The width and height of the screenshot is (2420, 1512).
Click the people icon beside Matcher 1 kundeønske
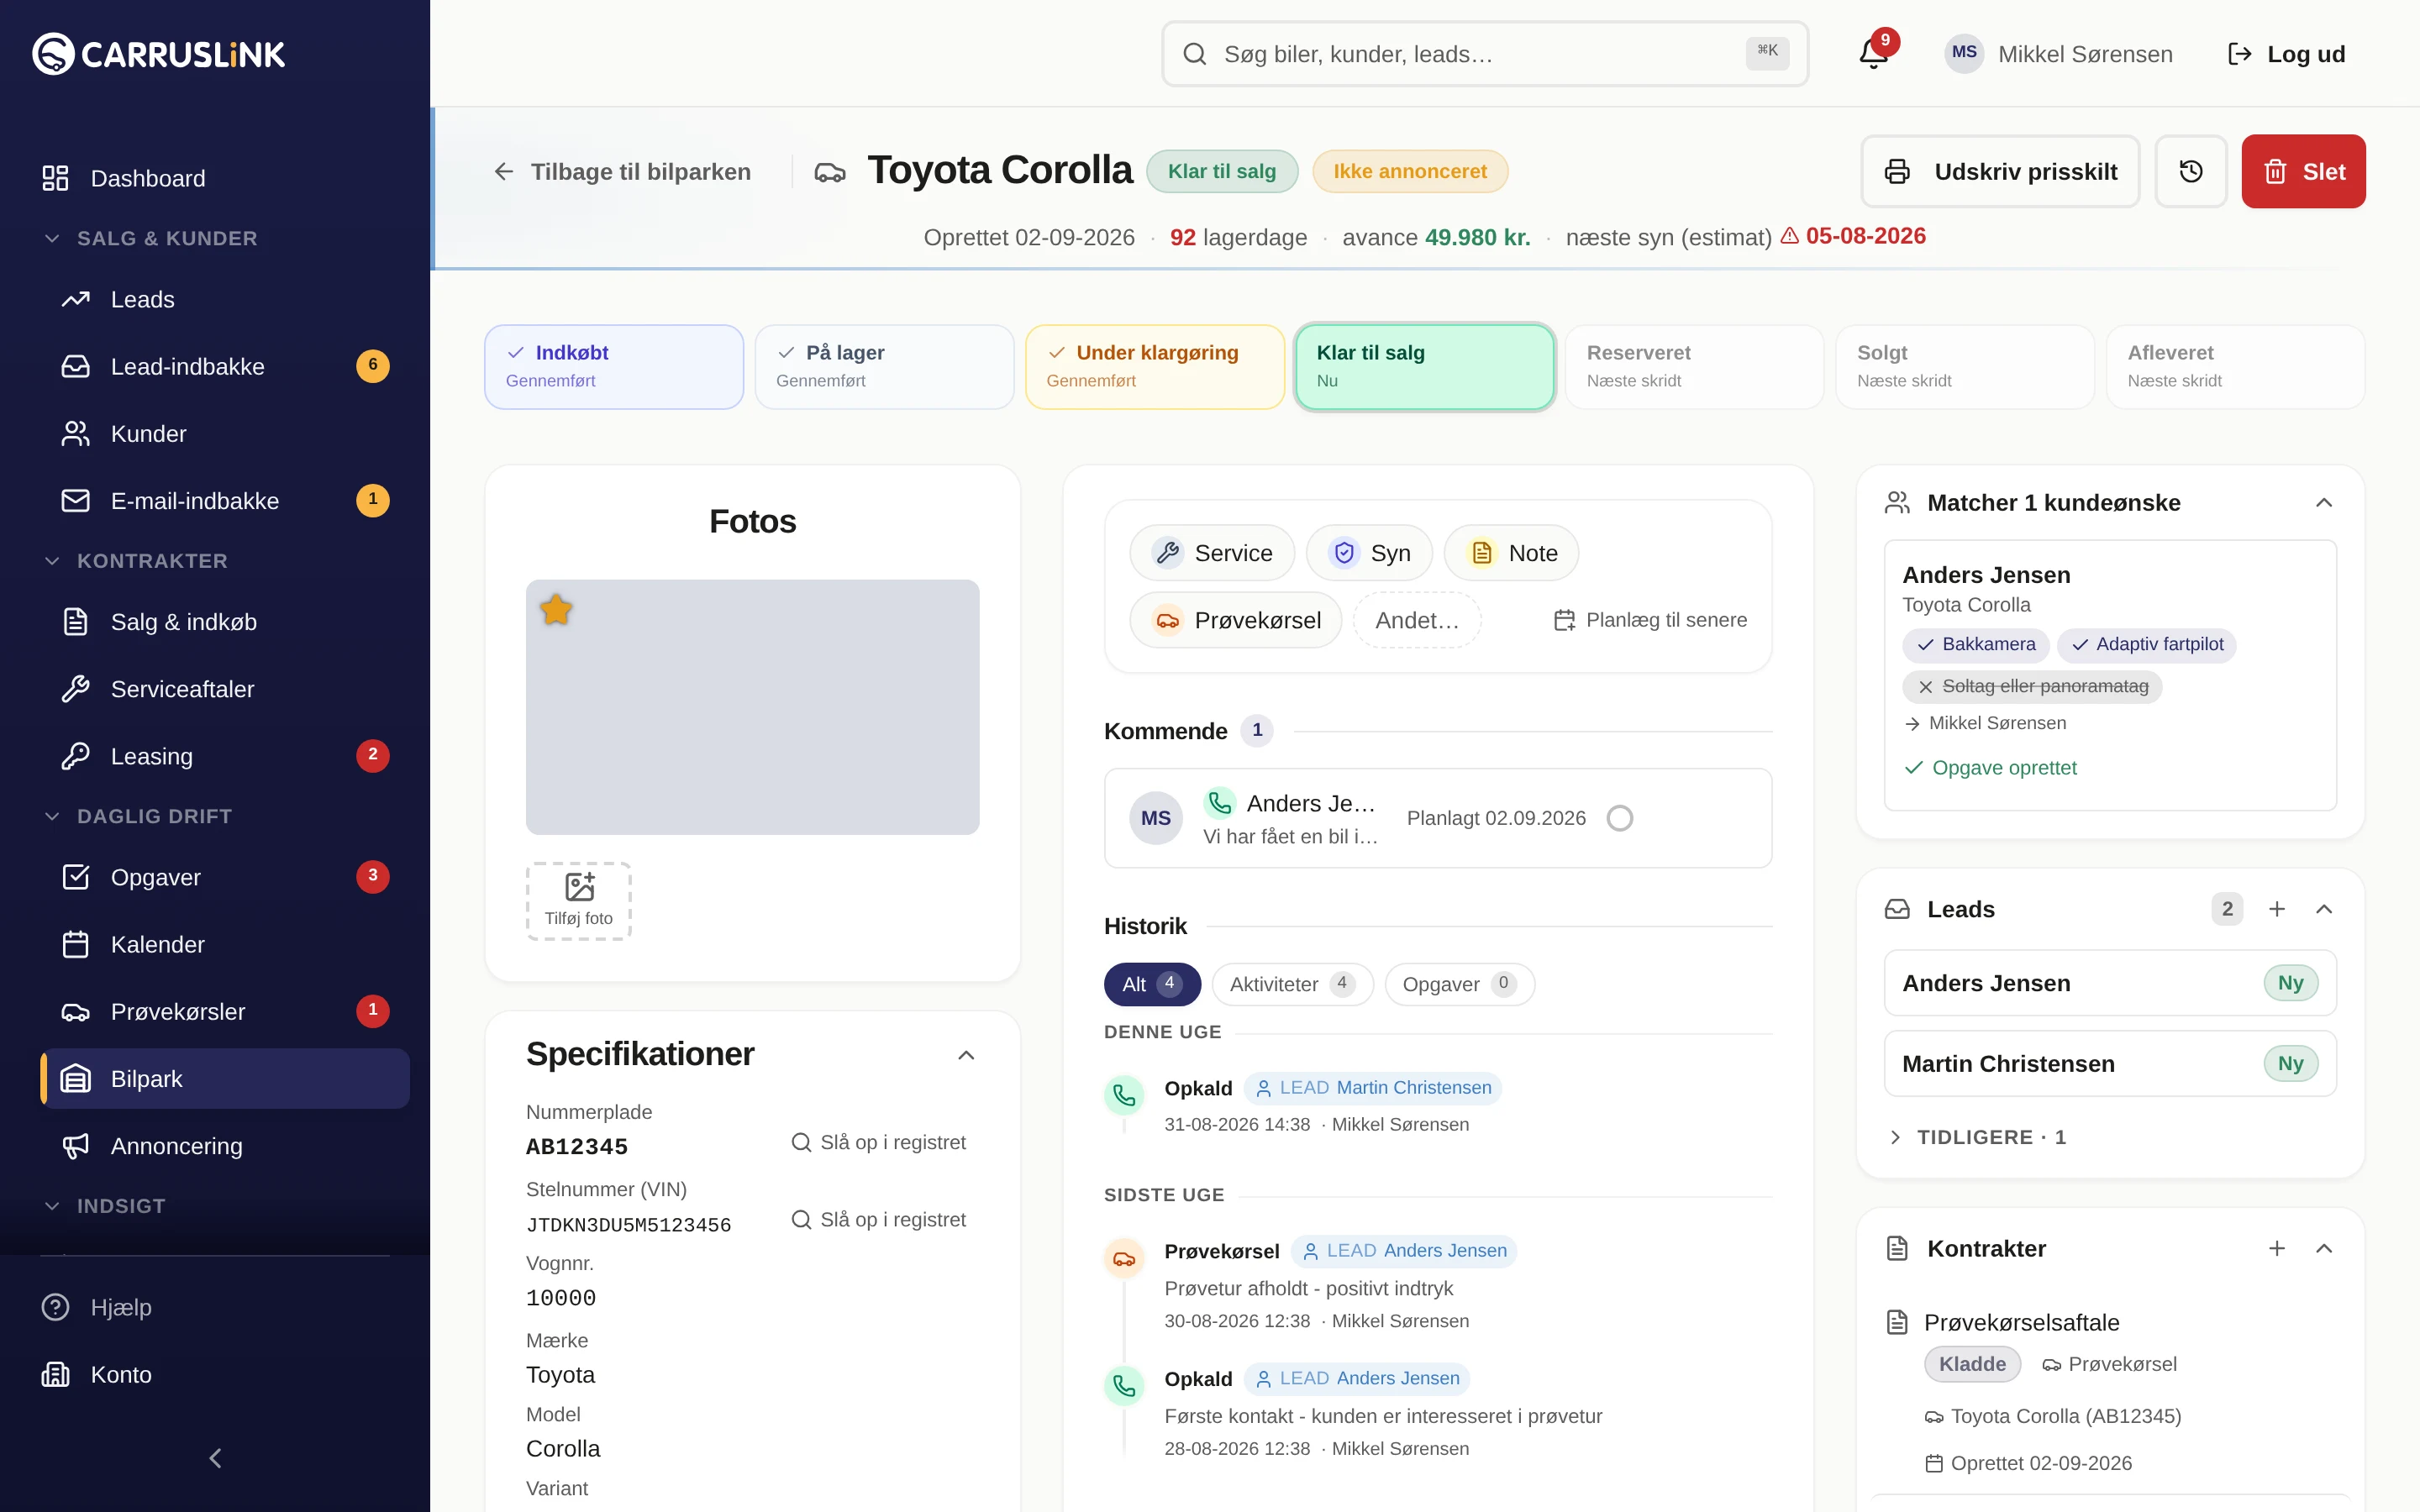1897,502
